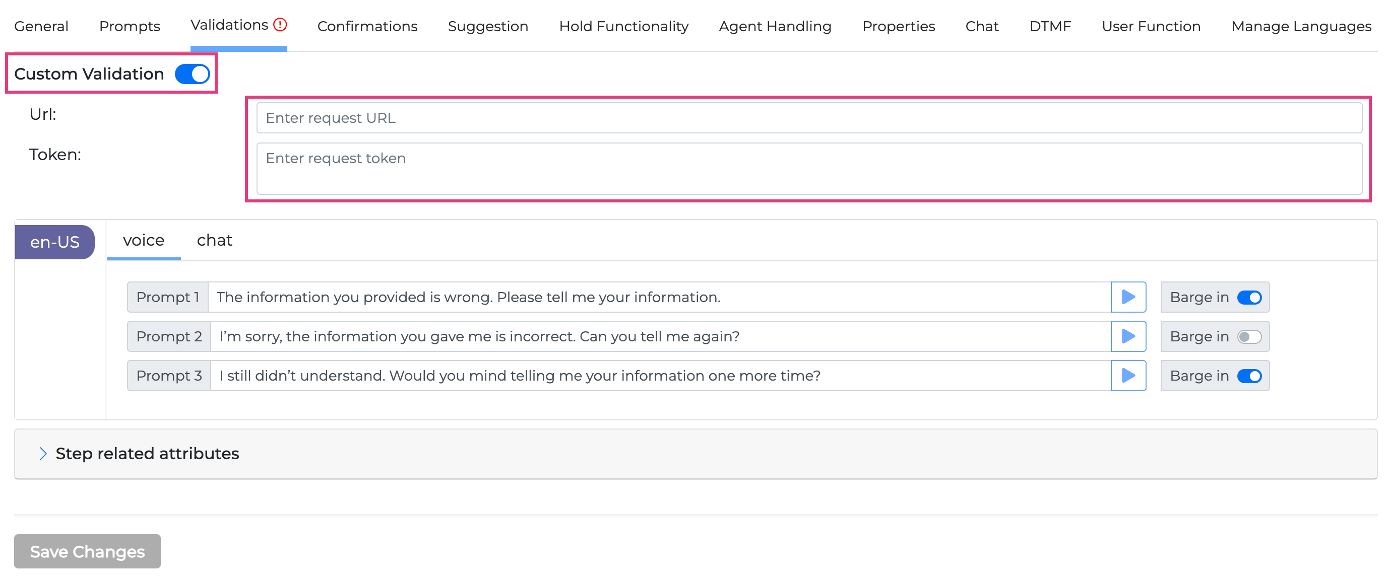The image size is (1389, 577).
Task: Open the Confirmations tab
Action: (367, 26)
